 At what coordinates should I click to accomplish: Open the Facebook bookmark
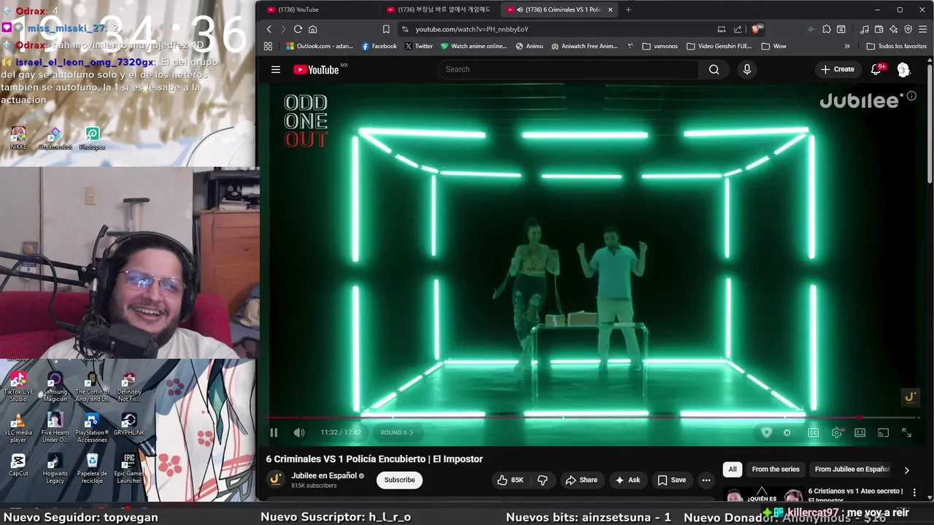379,46
